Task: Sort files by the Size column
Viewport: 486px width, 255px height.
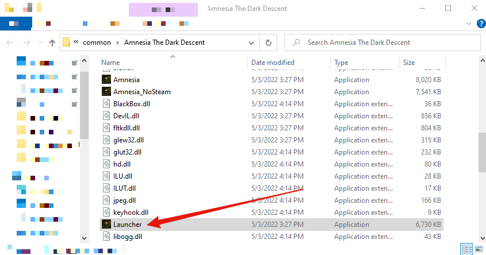Action: tap(409, 63)
